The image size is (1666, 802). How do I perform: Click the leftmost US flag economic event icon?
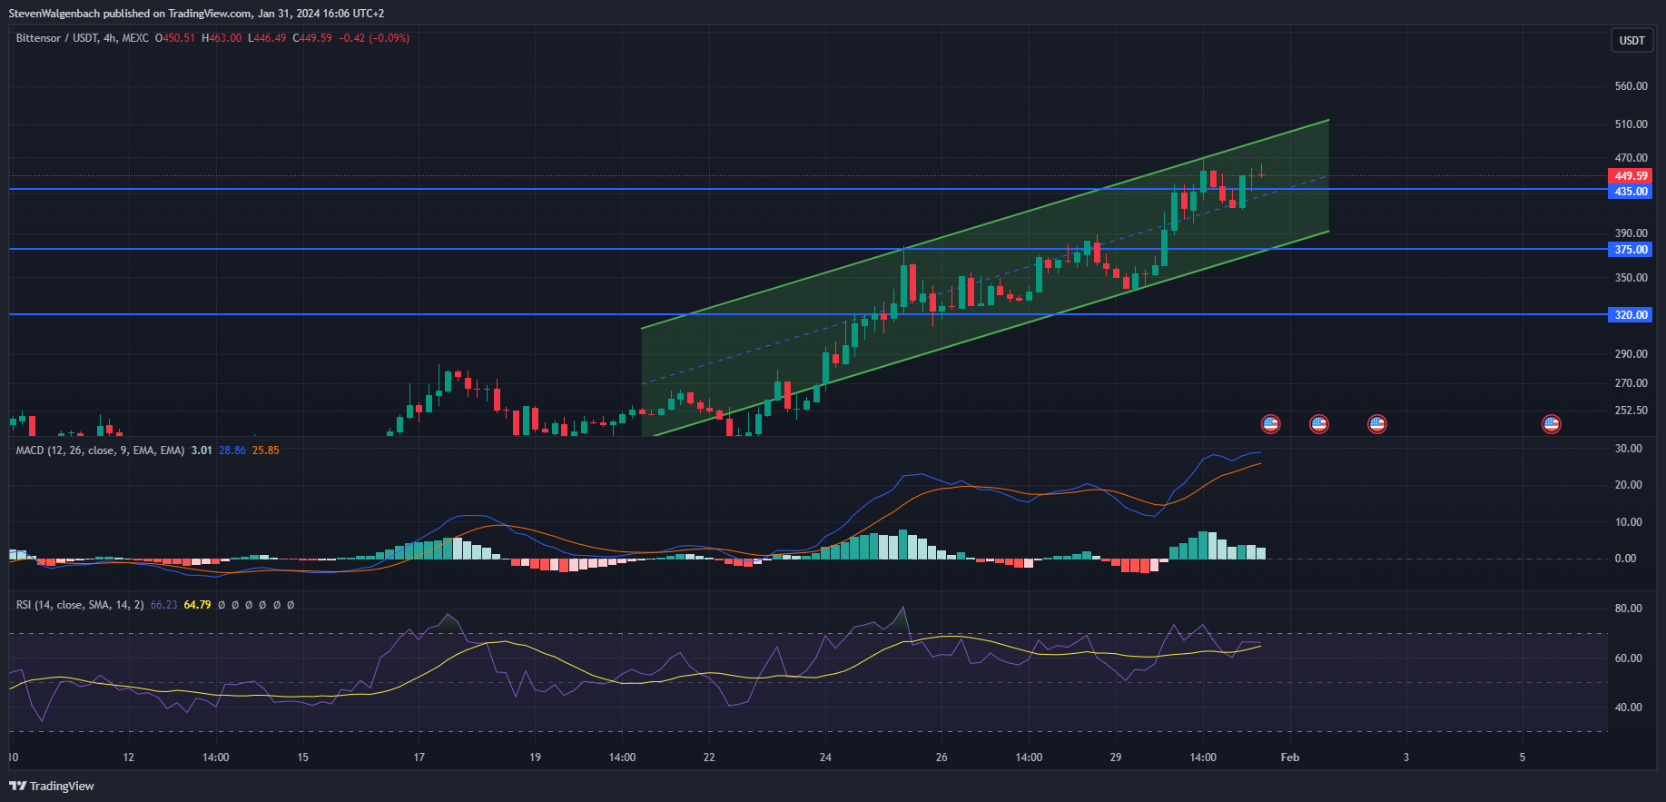click(1271, 423)
